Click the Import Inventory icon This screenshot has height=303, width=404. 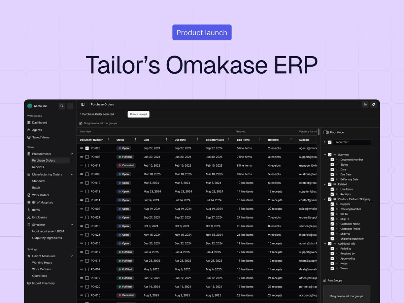[29, 283]
